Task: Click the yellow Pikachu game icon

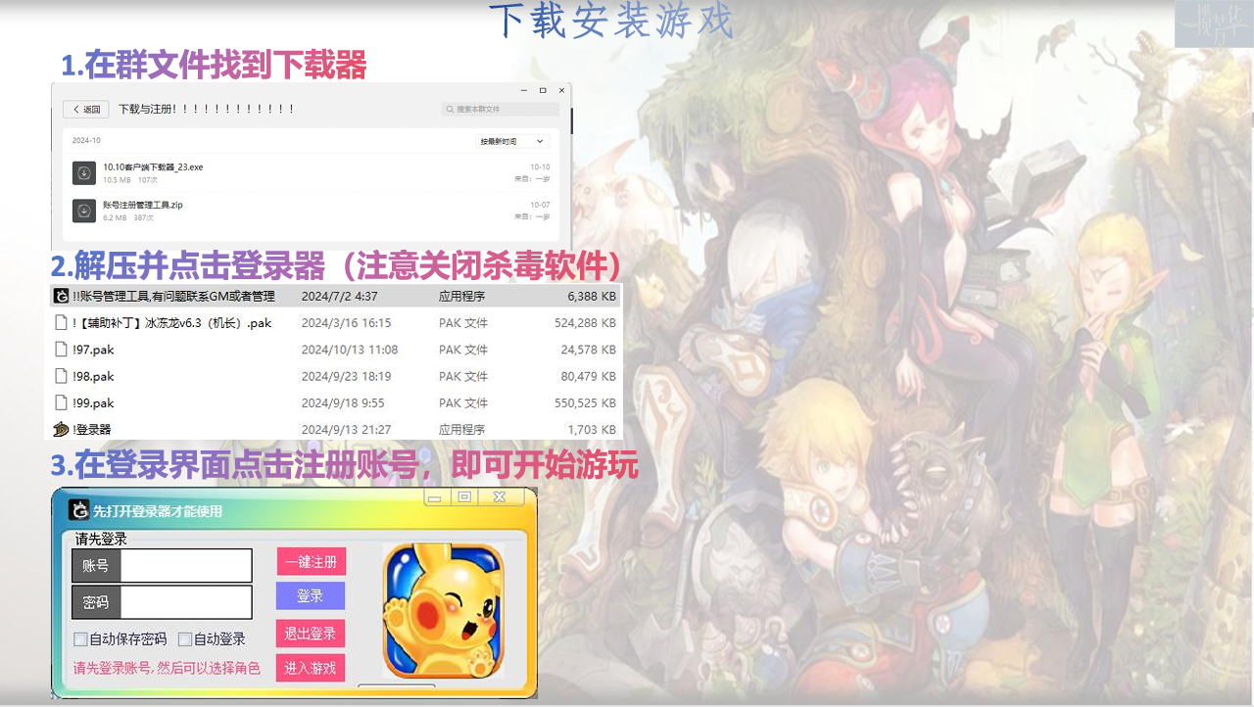Action: [x=443, y=611]
